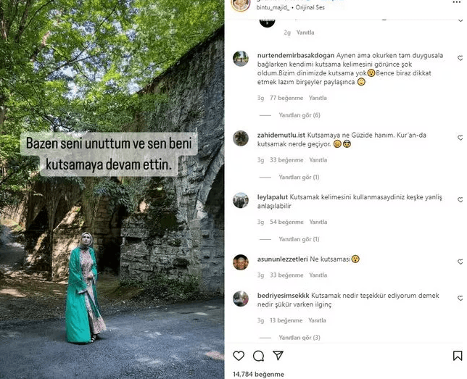
Task: Like nurtendemirbasakdogan's comment
Action: pyautogui.click(x=460, y=58)
